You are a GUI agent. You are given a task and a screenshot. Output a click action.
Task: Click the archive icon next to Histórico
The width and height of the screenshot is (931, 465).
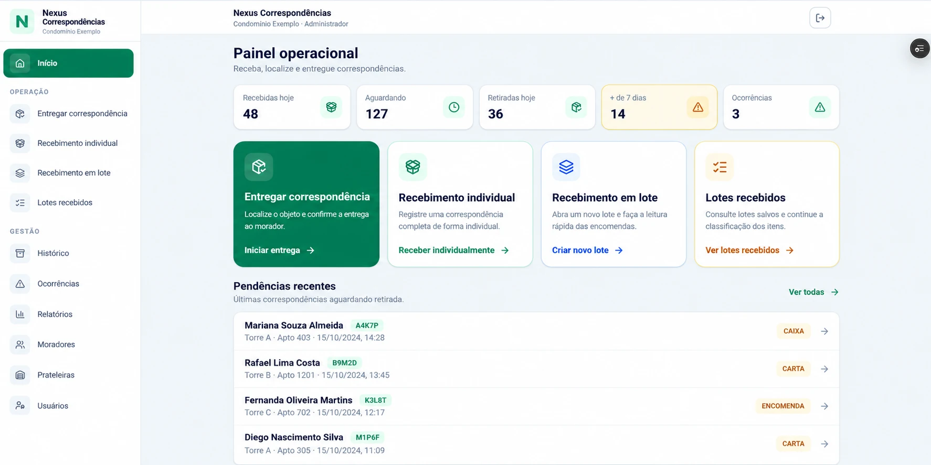pyautogui.click(x=20, y=253)
